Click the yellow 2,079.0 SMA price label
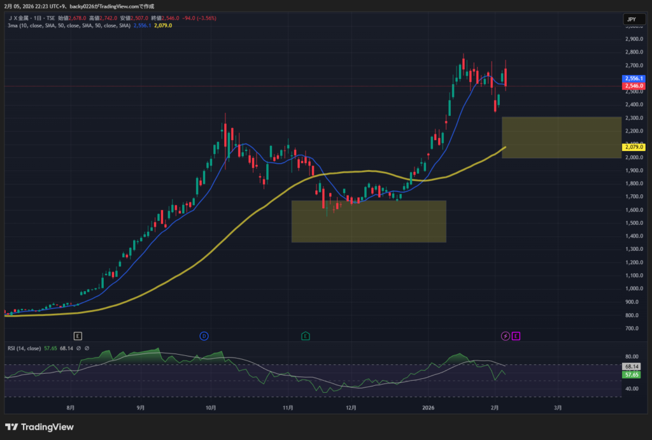652x440 pixels. pos(634,147)
